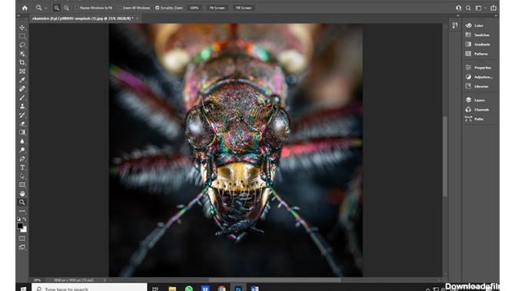This screenshot has height=291, width=515.
Task: Open the Channels panel
Action: (x=477, y=110)
